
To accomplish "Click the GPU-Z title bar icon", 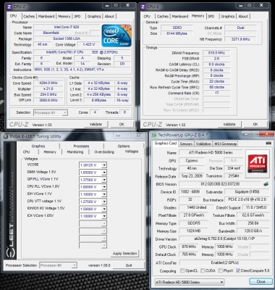I will click(x=154, y=135).
